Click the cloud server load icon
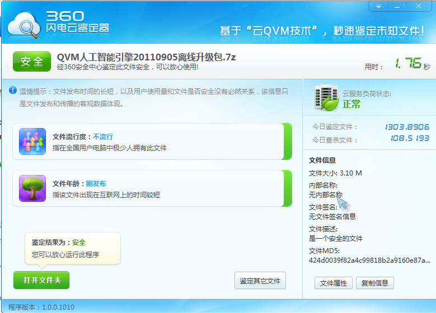This screenshot has height=313, width=436. coord(326,98)
